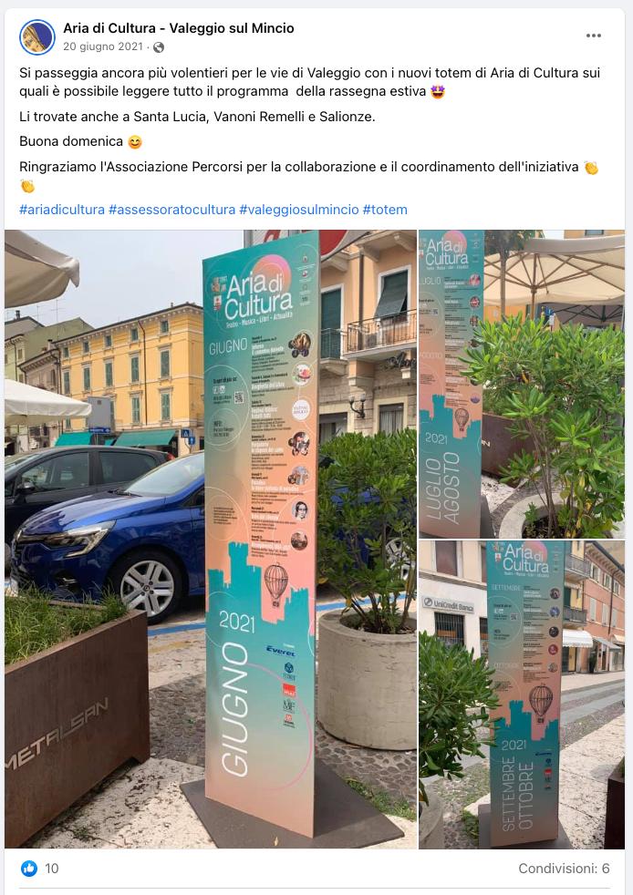Screen dimensions: 633x895
Task: Open the large Giugno totem photo
Action: [211, 539]
